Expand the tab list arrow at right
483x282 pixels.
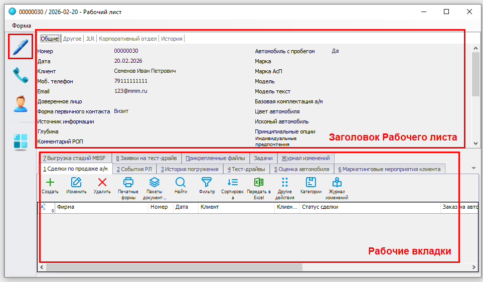(x=474, y=168)
